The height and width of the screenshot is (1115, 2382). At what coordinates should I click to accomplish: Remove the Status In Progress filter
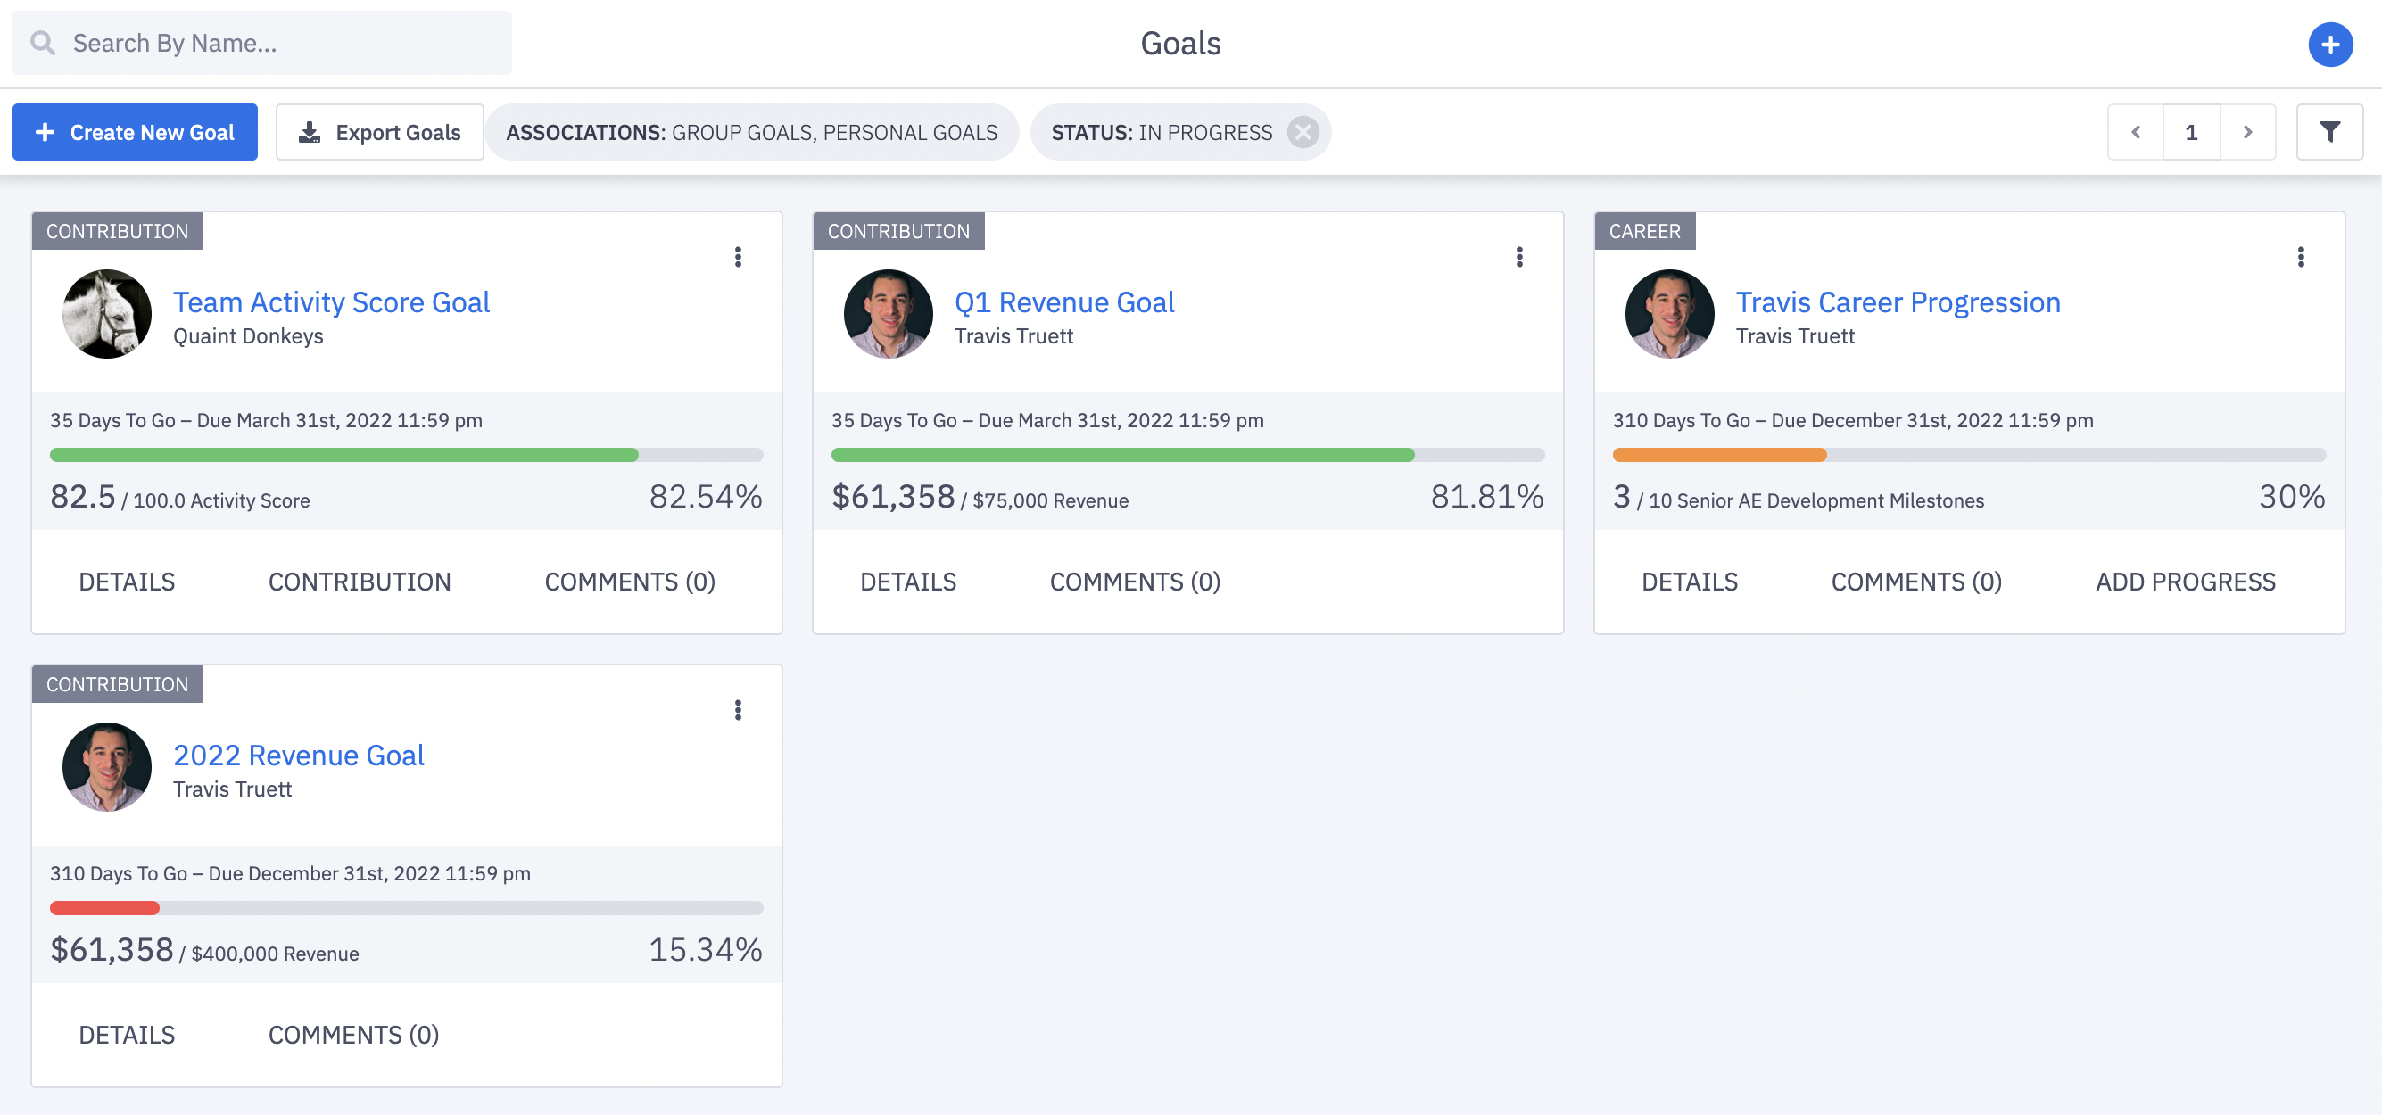(1303, 132)
